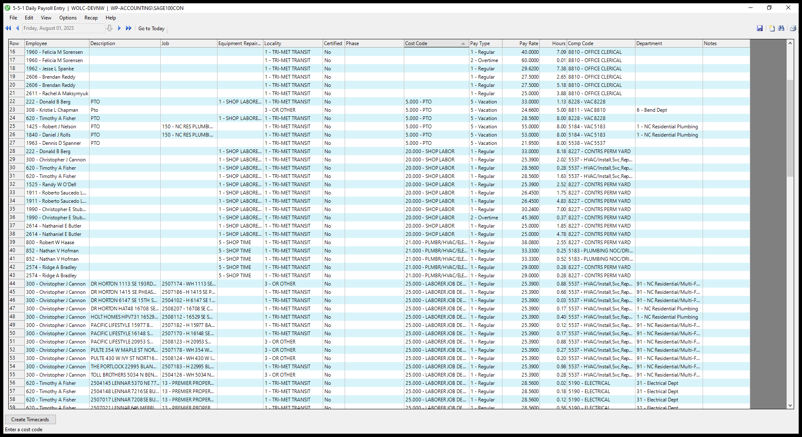The height and width of the screenshot is (437, 802).
Task: Open search using the binoculars icon
Action: pos(781,28)
